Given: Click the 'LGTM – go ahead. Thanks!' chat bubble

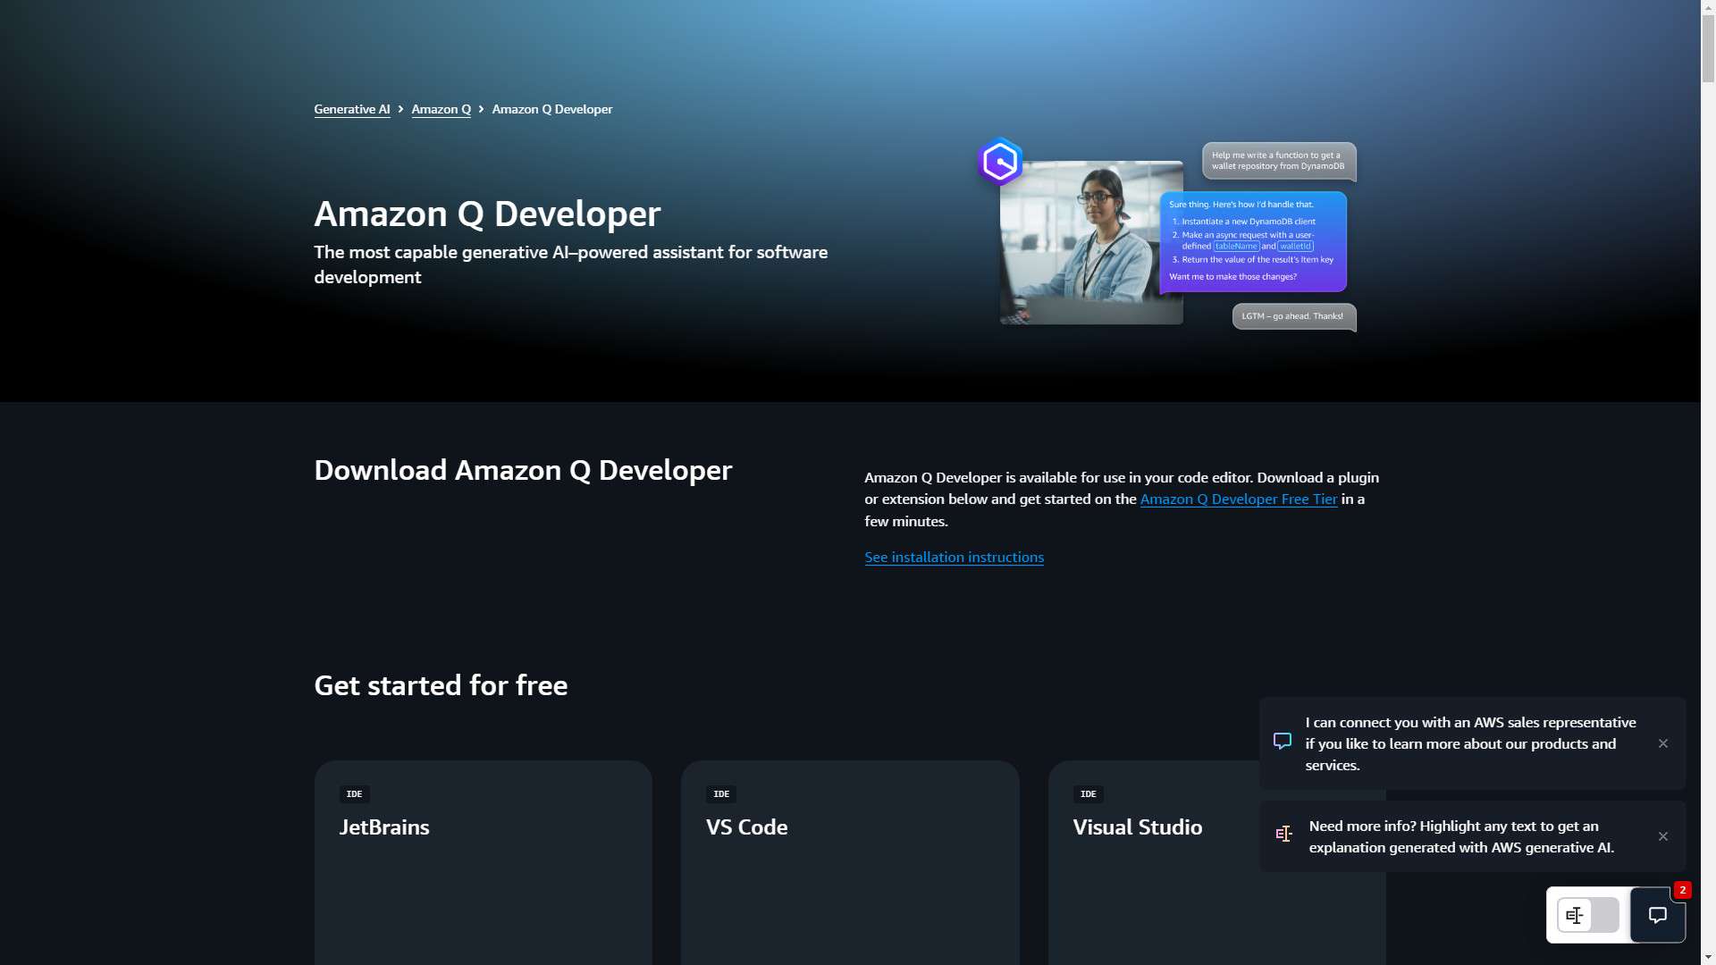Looking at the screenshot, I should [1294, 316].
